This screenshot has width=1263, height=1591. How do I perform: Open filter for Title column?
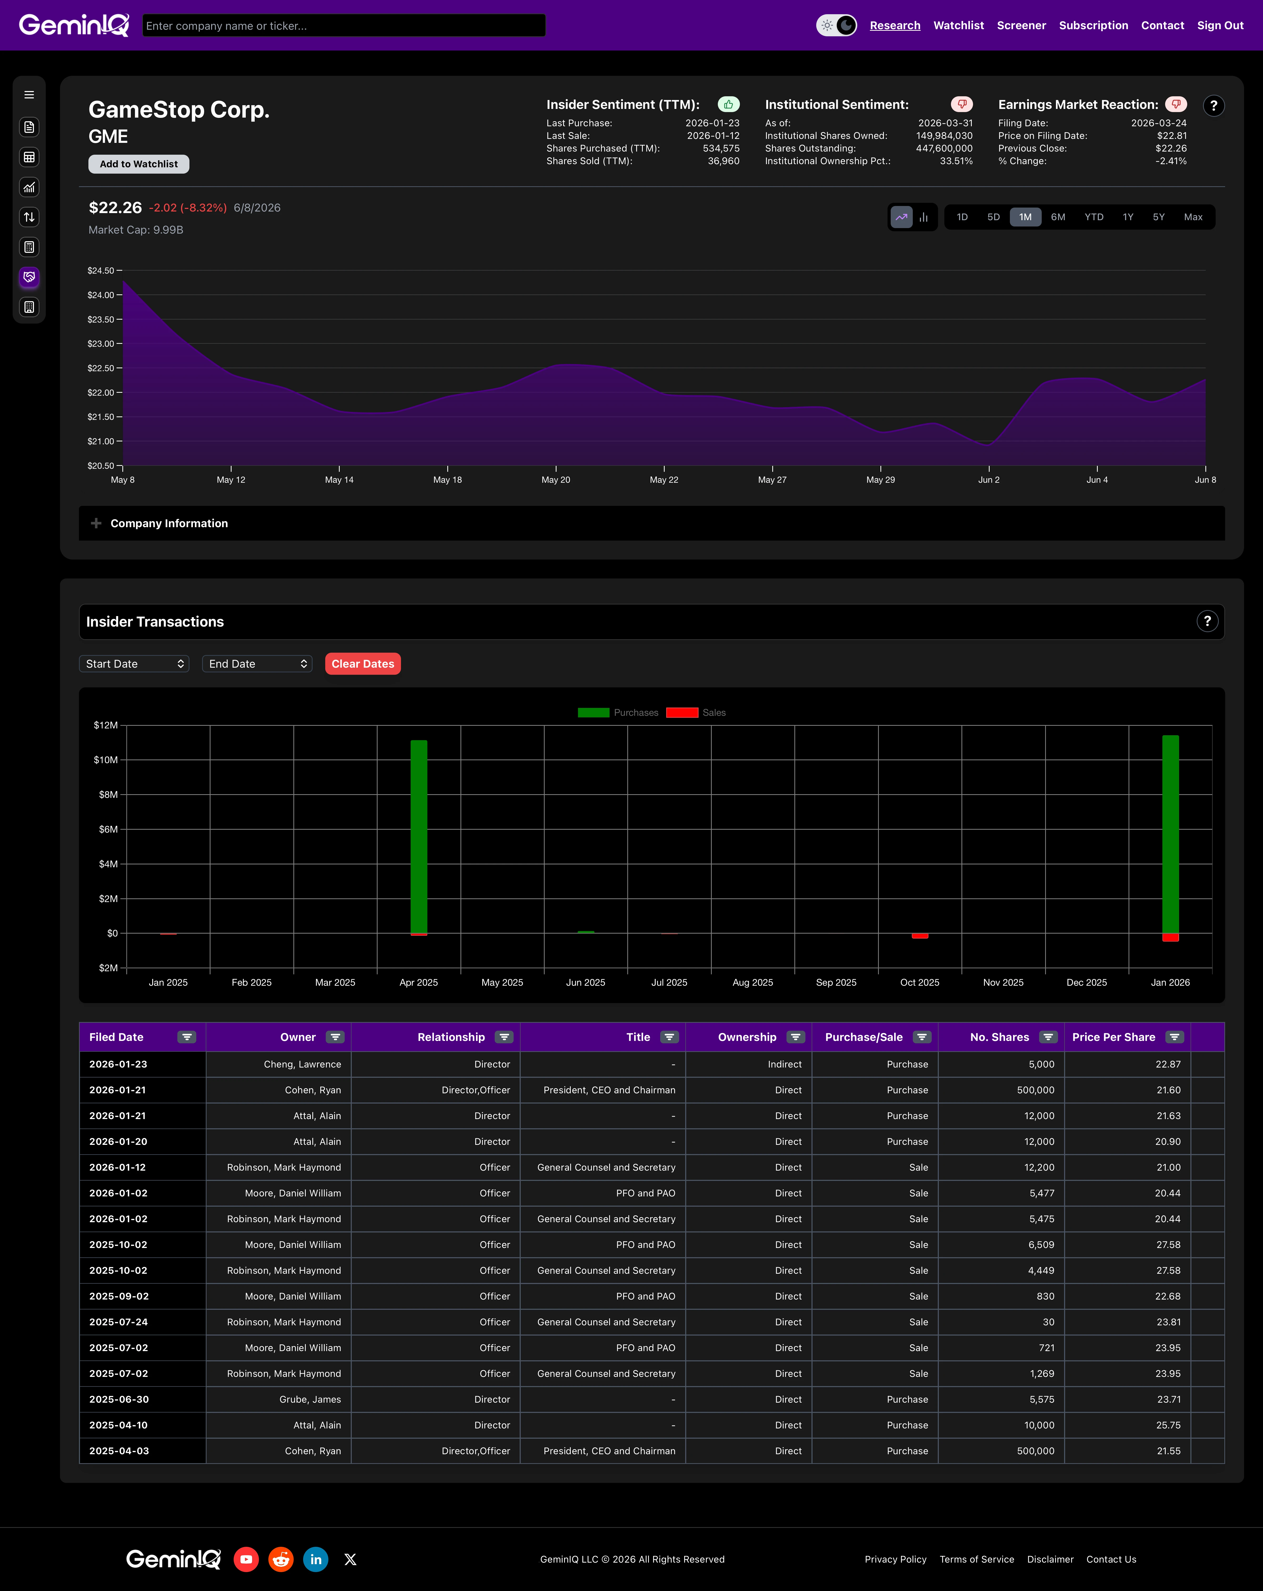tap(669, 1037)
